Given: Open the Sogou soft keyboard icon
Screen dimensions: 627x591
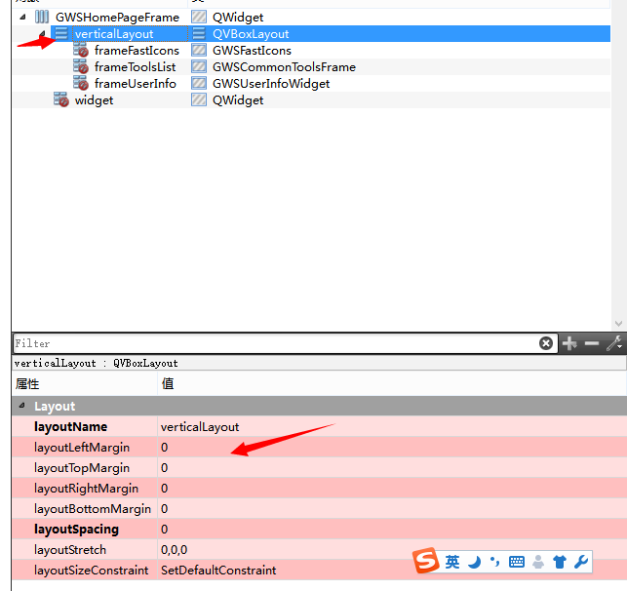Looking at the screenshot, I should tap(516, 562).
